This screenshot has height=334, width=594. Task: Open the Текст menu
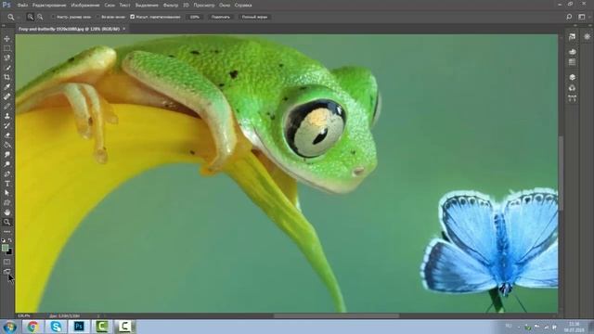click(x=124, y=6)
